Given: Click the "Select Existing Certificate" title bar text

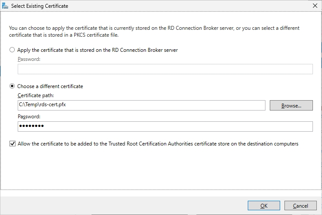Looking at the screenshot, I should click(39, 6).
